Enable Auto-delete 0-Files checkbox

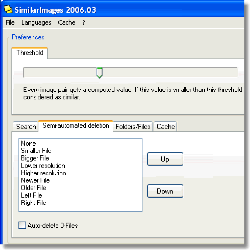tap(22, 225)
